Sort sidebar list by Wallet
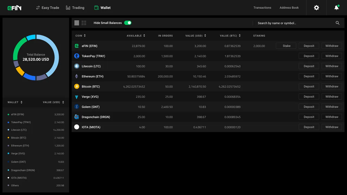The width and height of the screenshot is (347, 195). coord(15,102)
